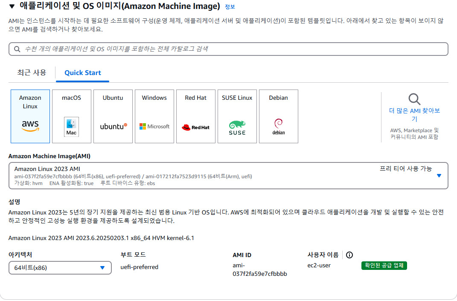The image size is (457, 301).
Task: Select the Ubuntu AMI tile
Action: coord(113,116)
